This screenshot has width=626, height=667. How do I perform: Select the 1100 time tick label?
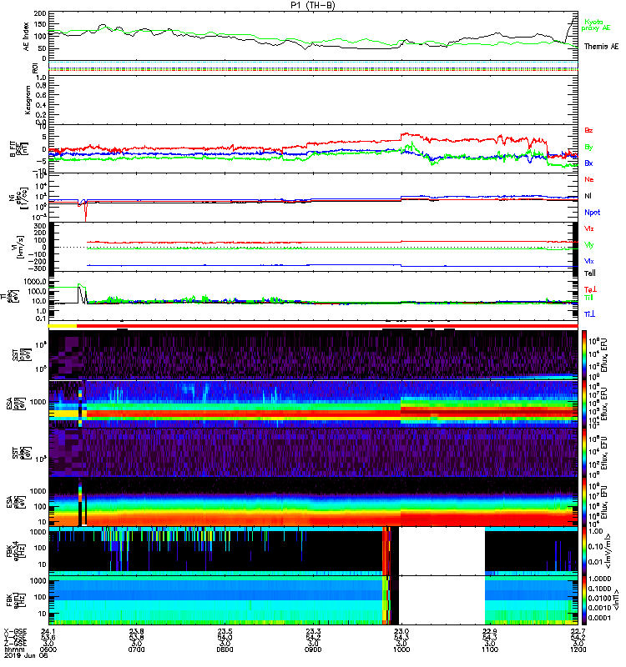[x=490, y=649]
